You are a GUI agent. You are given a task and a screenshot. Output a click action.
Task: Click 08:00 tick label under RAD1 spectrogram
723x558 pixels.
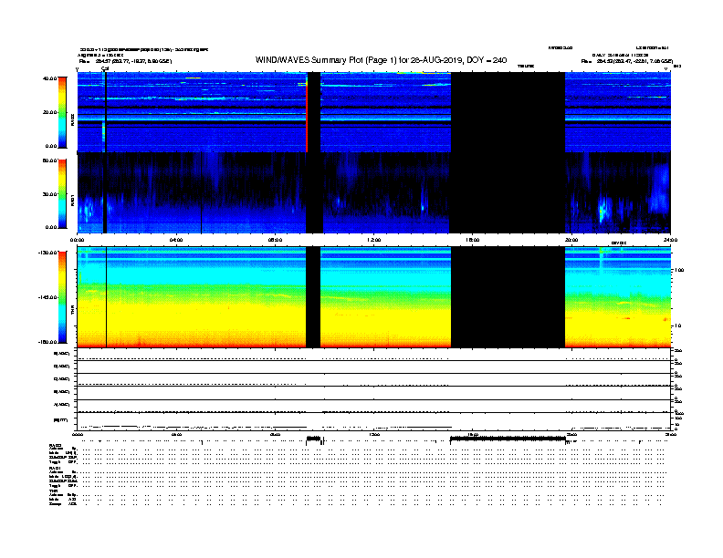coord(275,240)
